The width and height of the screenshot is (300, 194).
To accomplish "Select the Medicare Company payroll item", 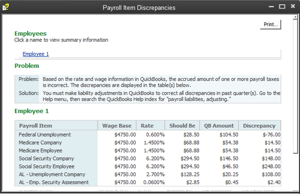I will pos(40,143).
